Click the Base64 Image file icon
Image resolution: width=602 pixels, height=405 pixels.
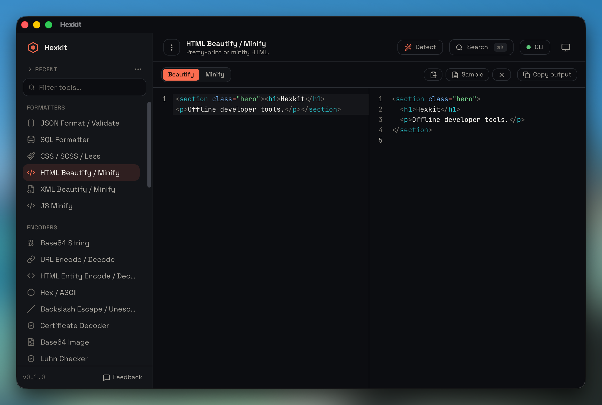click(x=31, y=342)
